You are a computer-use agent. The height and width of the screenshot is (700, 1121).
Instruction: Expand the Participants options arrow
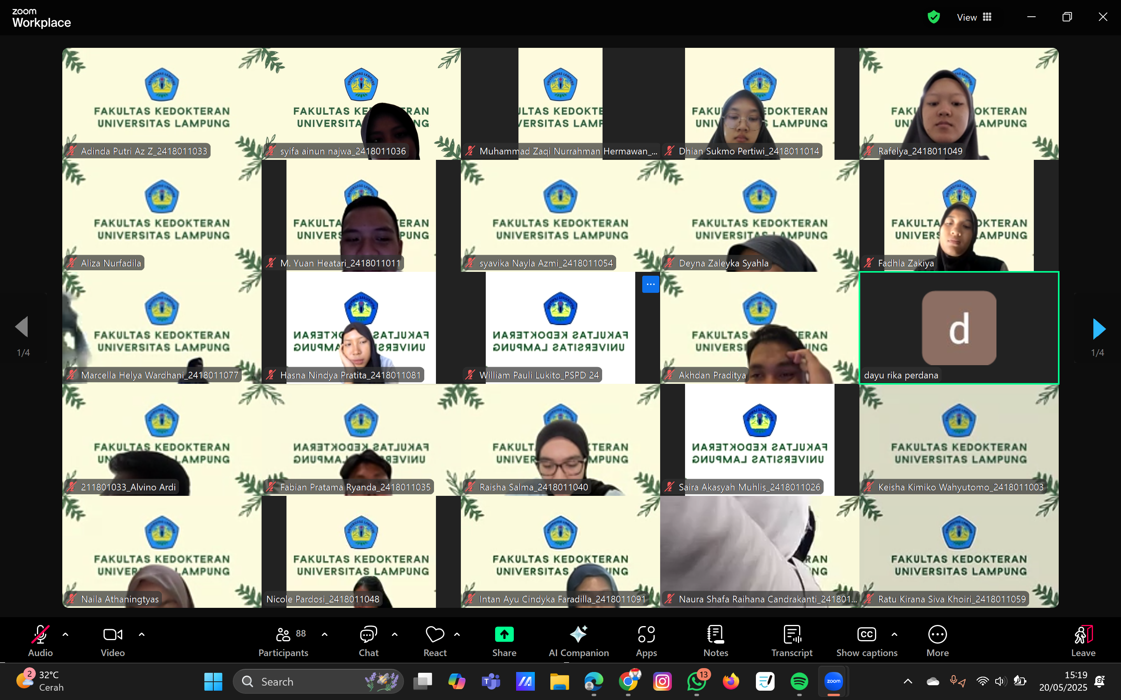[x=325, y=634]
